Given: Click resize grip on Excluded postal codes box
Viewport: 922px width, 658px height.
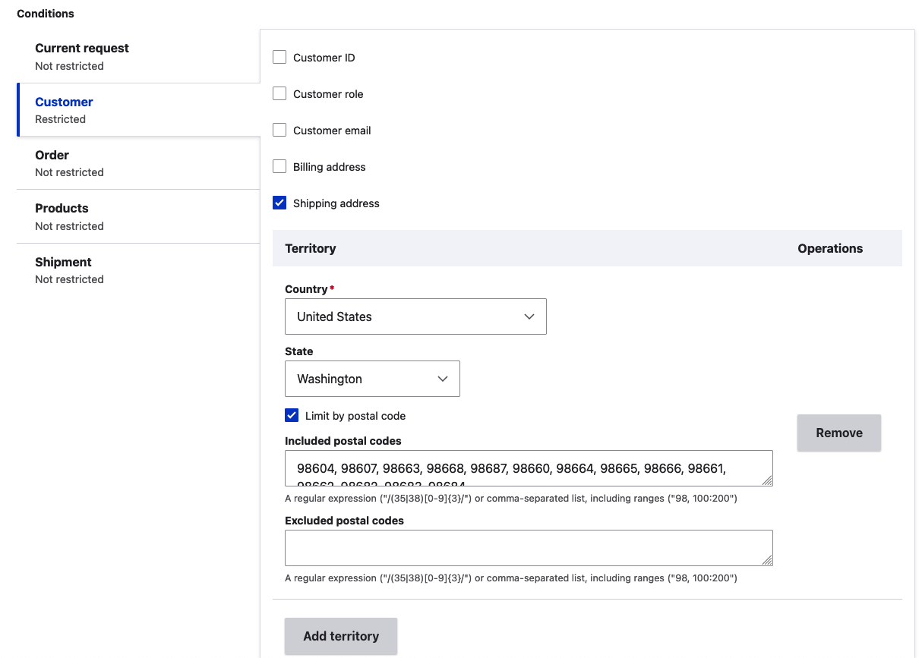Looking at the screenshot, I should 767,560.
